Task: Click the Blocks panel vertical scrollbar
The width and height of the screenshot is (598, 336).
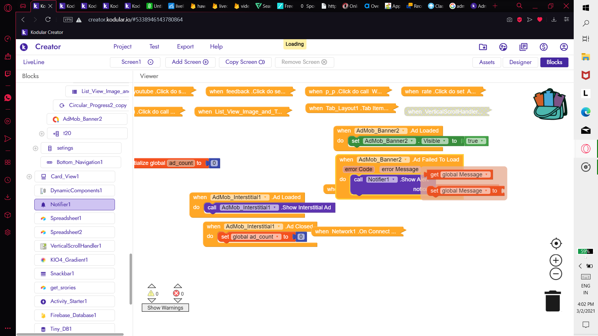Action: tap(131, 279)
